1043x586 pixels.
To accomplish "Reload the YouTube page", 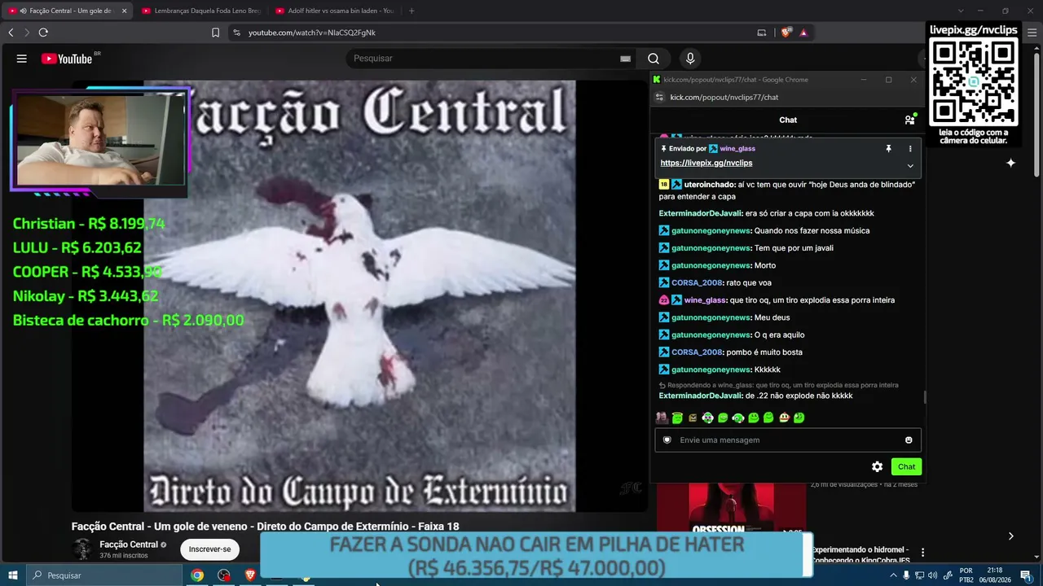I will point(43,33).
